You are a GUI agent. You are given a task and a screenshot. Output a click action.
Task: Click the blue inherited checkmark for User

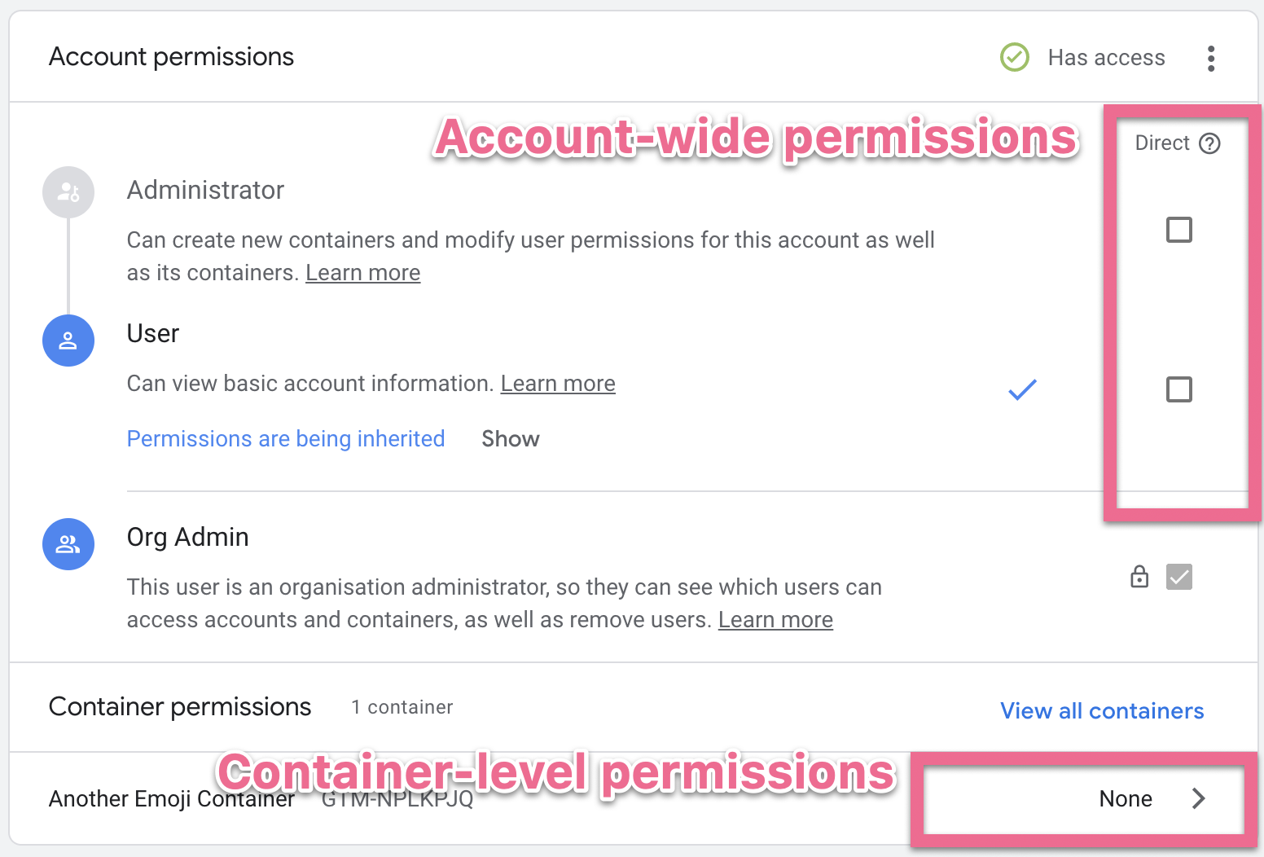[1022, 390]
